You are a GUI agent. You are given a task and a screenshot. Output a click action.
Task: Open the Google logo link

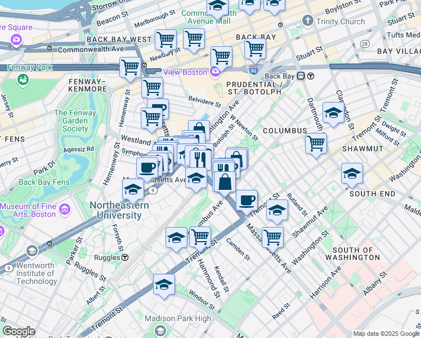tap(19, 331)
